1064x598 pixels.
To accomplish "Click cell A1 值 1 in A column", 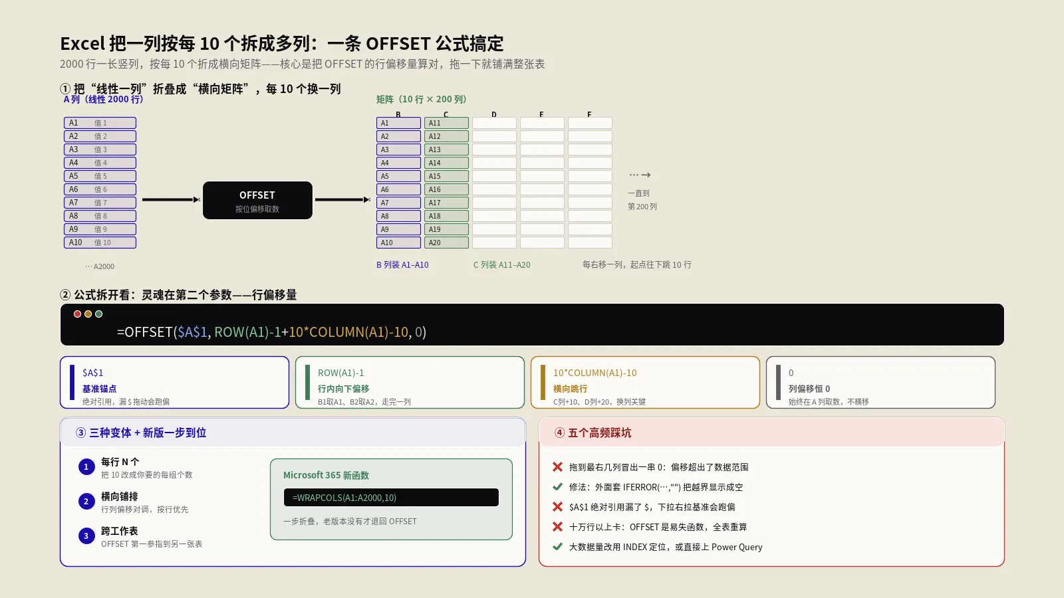I will coord(100,123).
